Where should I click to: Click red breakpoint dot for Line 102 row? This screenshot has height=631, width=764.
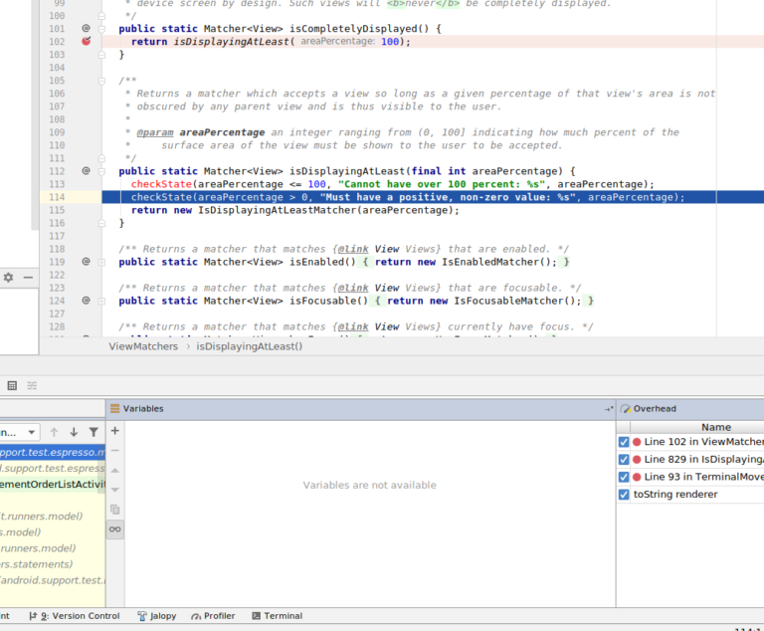click(x=637, y=442)
